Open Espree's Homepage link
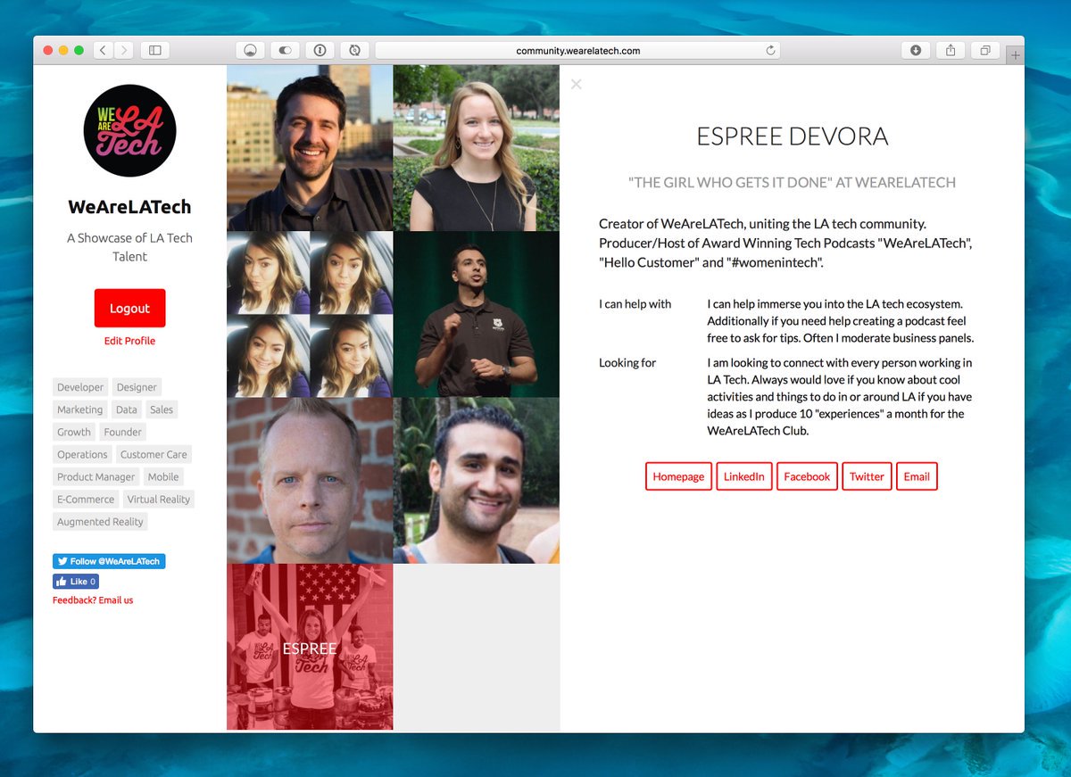The height and width of the screenshot is (777, 1071). click(678, 476)
